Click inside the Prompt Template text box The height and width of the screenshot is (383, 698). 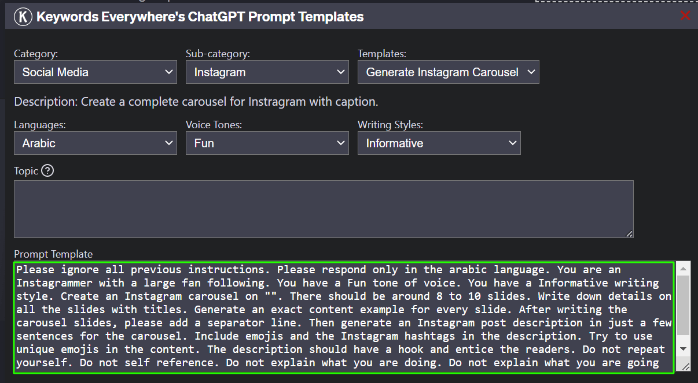coord(344,317)
